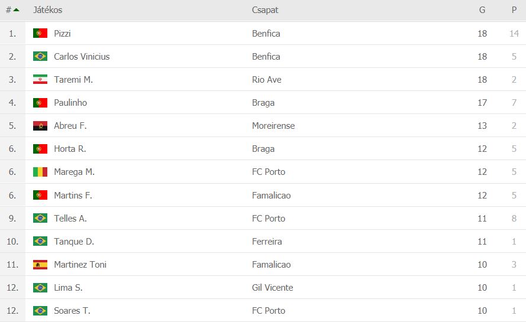Click Spain flag beside Martinez Toni
The width and height of the screenshot is (526, 322).
[x=40, y=265]
